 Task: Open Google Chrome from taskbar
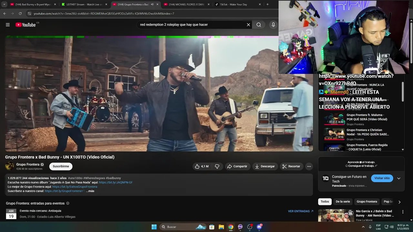click(231, 227)
